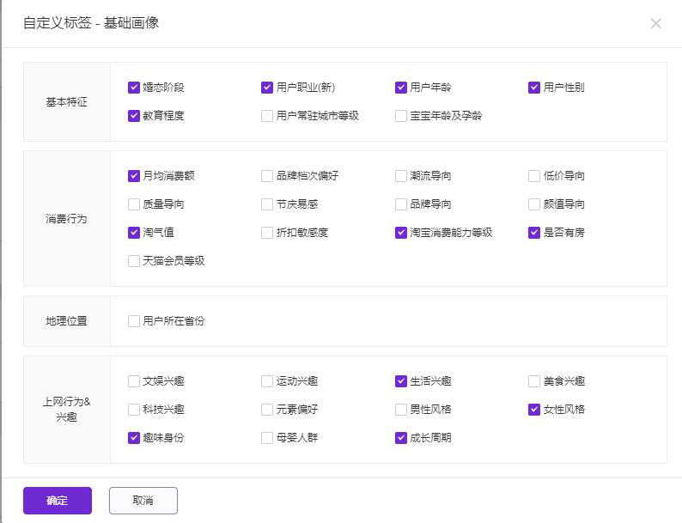Check the 用户所在省份 checkbox
Viewport: 682px width, 523px height.
coord(134,321)
